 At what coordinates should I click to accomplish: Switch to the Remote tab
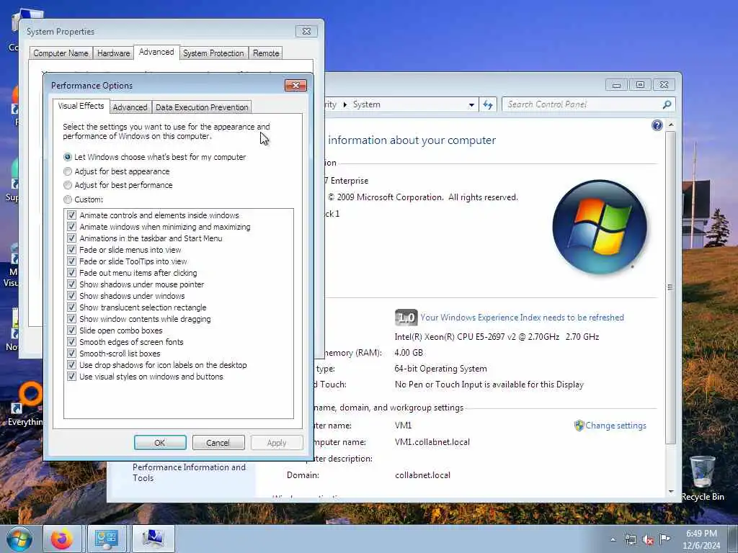coord(266,53)
